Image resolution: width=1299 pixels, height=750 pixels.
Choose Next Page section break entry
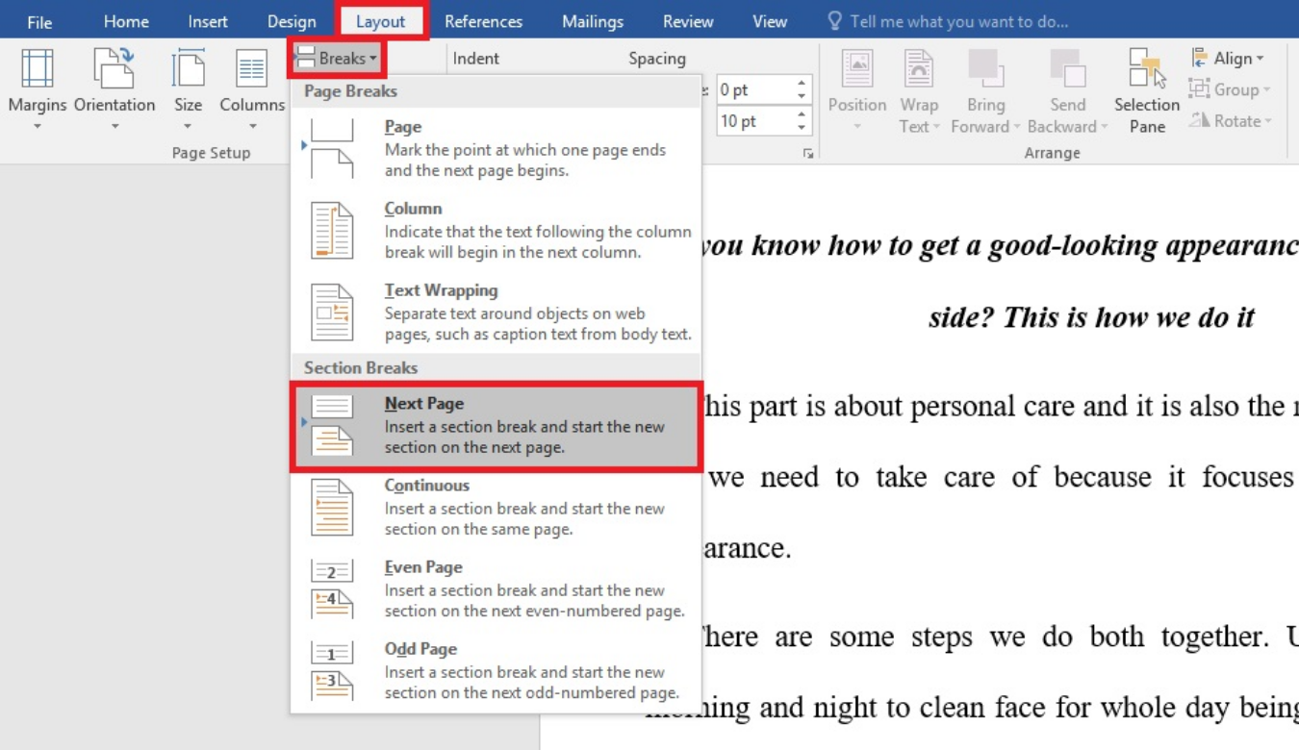point(497,425)
